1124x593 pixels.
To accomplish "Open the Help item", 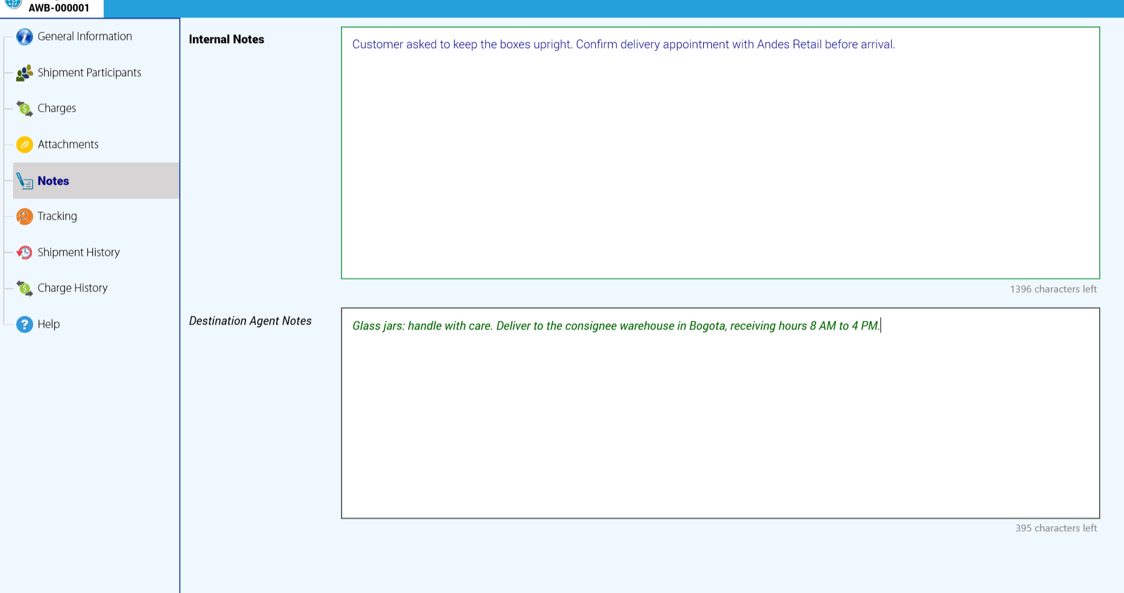I will click(x=49, y=324).
